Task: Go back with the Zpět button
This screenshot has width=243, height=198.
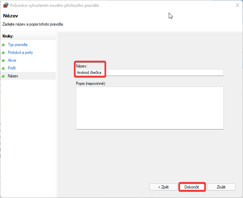Action: [x=163, y=187]
